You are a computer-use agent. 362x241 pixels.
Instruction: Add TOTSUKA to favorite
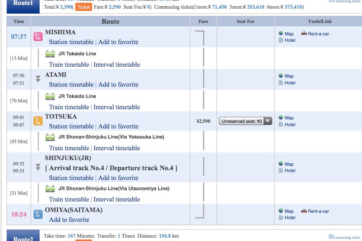(x=118, y=127)
